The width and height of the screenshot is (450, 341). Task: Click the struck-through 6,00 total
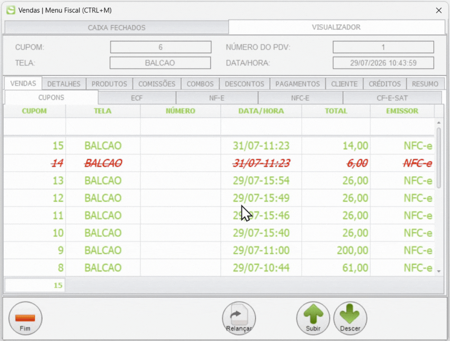point(357,164)
